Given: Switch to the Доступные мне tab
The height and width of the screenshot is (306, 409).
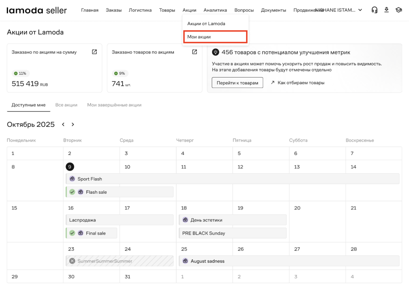Looking at the screenshot, I should (28, 105).
